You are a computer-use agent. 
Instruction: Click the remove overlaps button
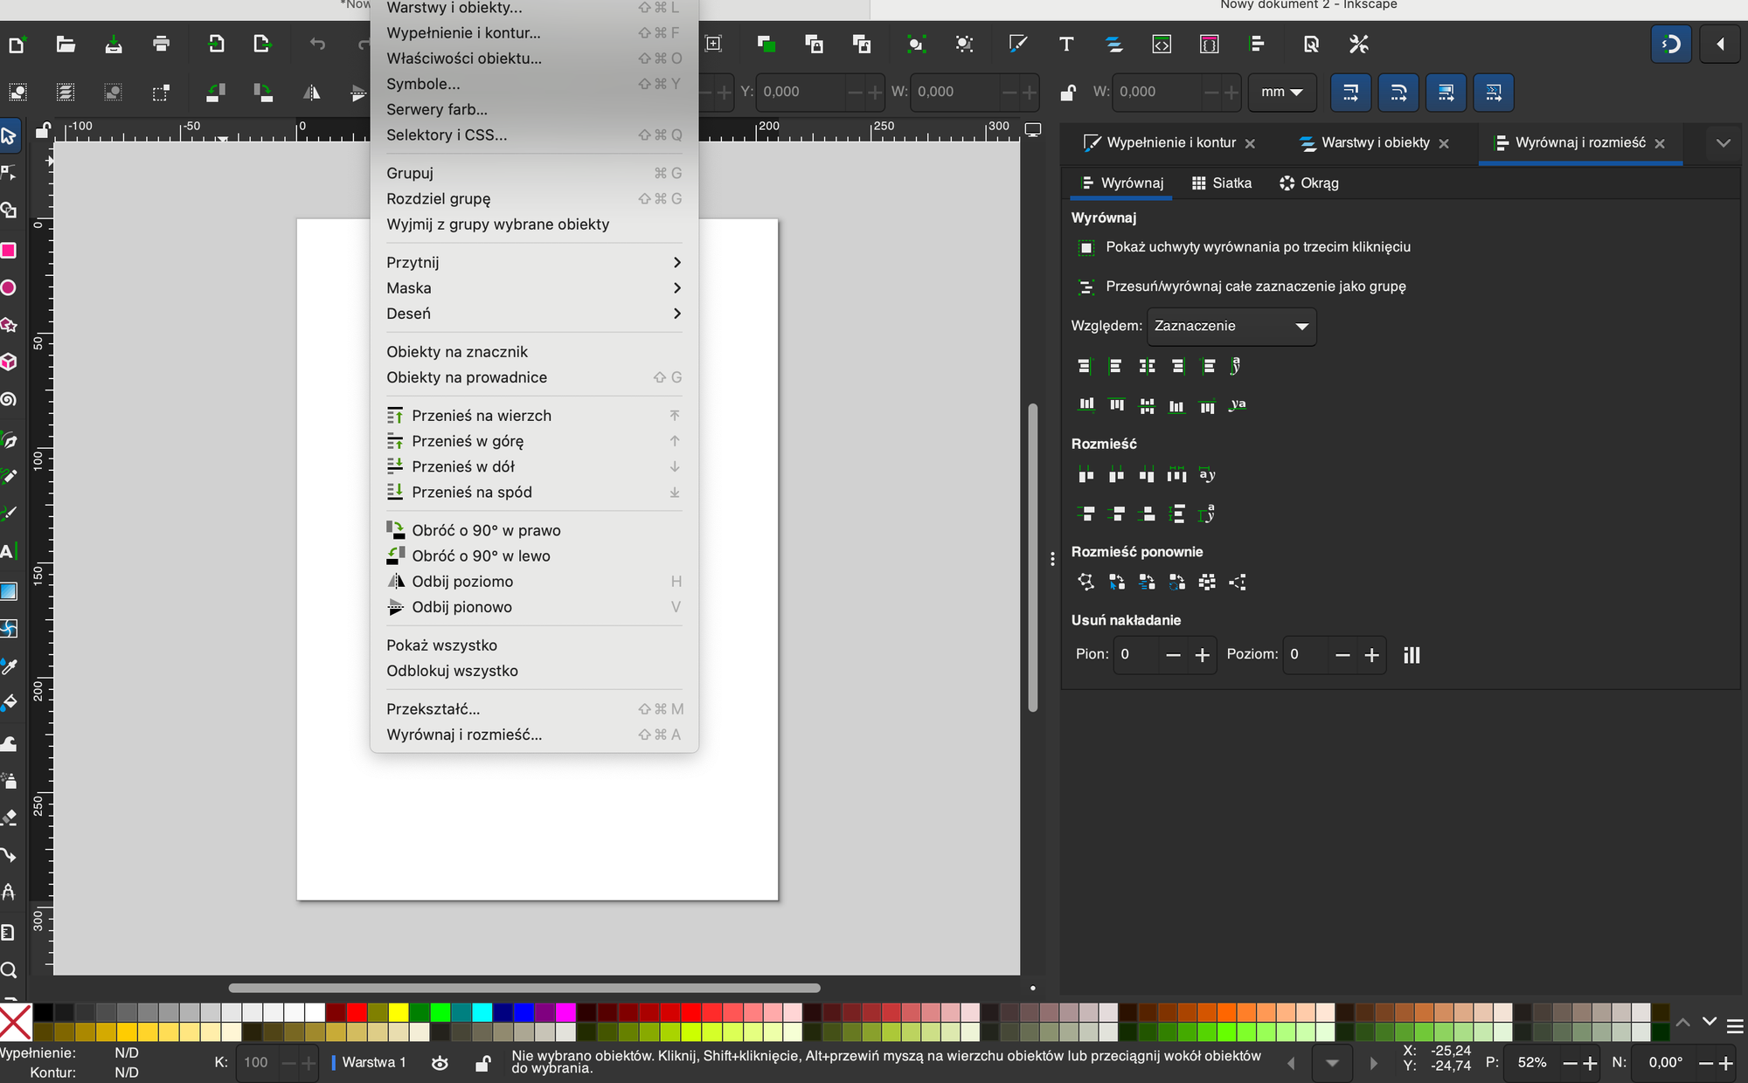coord(1412,655)
